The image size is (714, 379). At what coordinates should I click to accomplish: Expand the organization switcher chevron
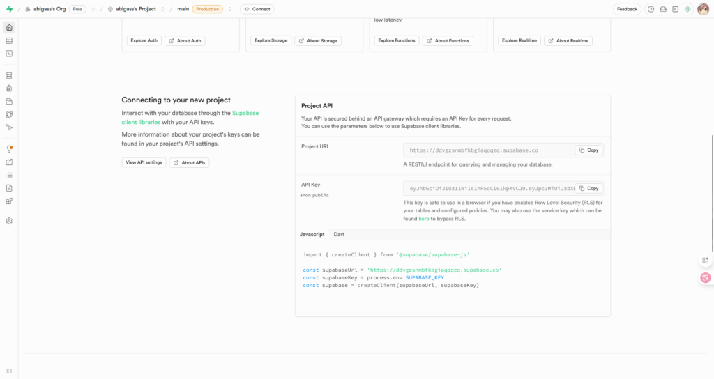93,9
